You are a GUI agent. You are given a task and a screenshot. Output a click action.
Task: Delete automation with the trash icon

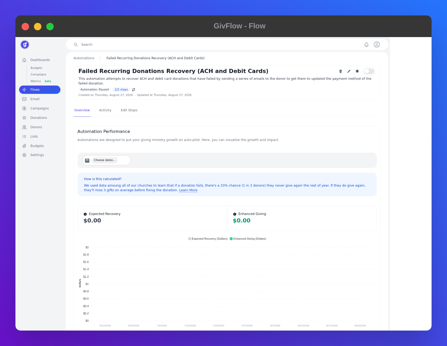340,71
